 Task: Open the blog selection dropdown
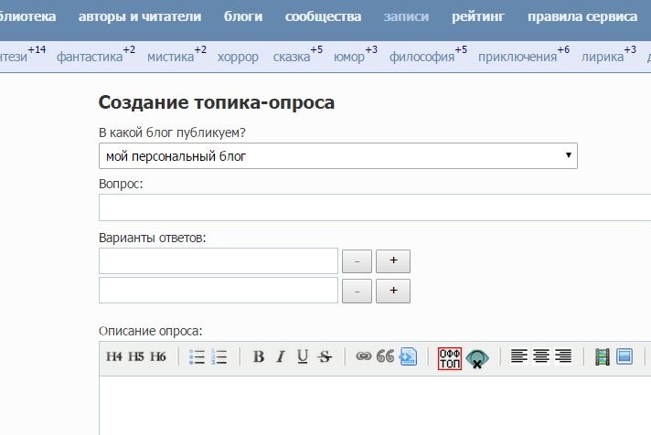coord(338,156)
